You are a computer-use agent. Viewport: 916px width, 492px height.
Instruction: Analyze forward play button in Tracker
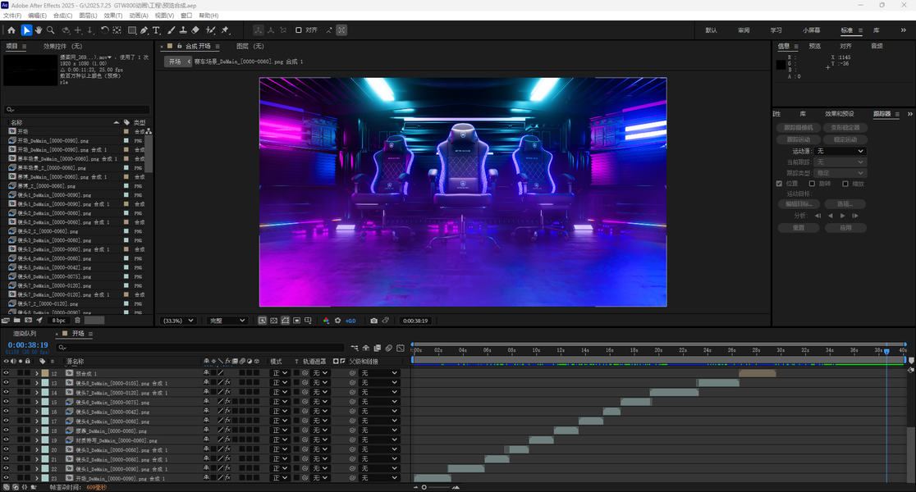[842, 216]
